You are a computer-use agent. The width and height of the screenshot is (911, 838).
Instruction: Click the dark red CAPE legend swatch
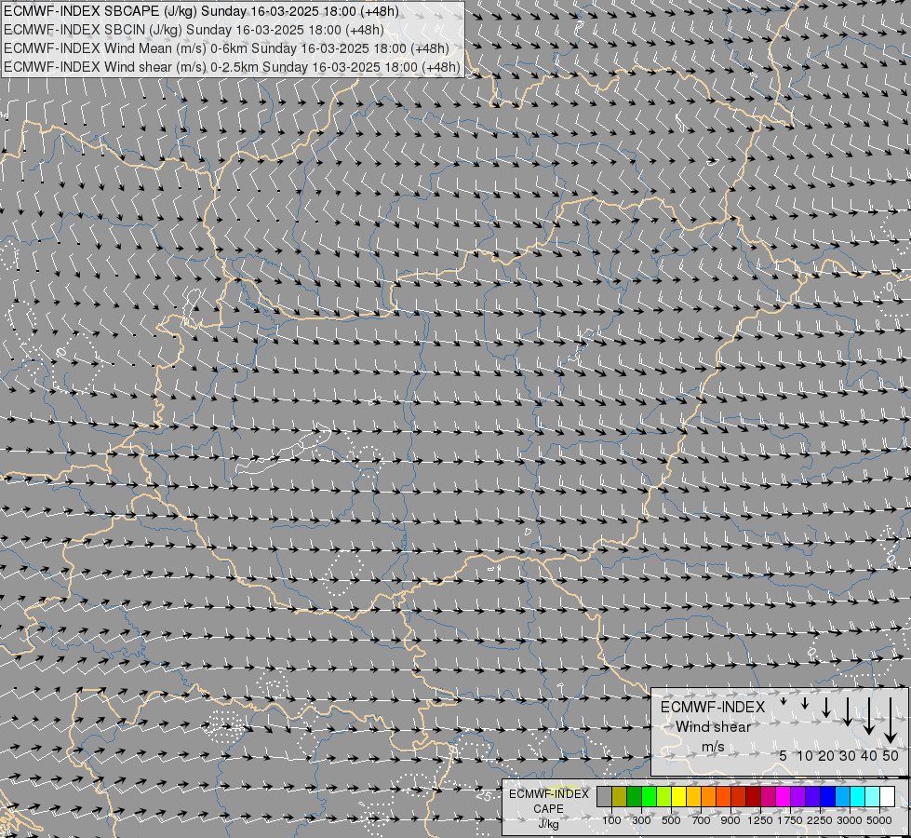753,796
